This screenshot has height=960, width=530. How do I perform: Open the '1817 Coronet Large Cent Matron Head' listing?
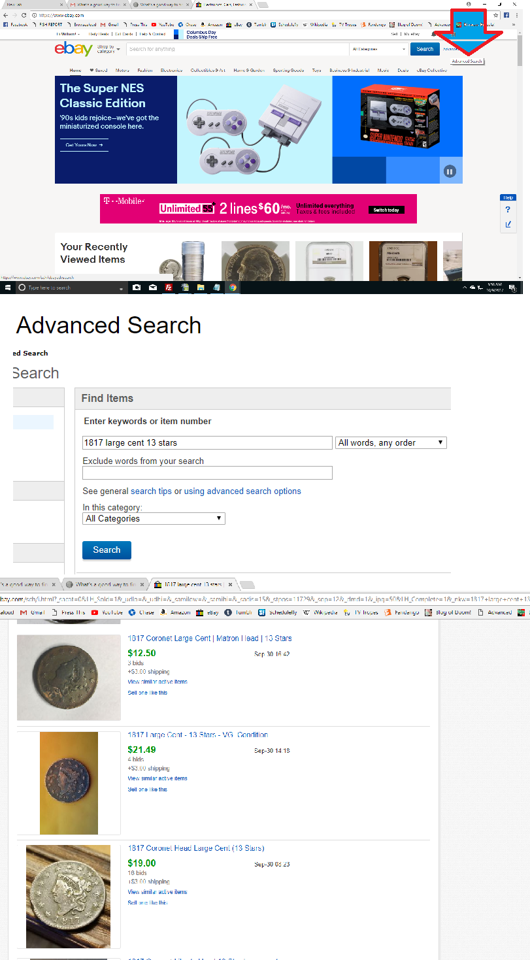click(210, 638)
